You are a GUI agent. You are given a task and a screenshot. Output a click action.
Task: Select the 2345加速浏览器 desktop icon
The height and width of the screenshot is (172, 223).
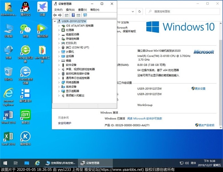point(25,76)
